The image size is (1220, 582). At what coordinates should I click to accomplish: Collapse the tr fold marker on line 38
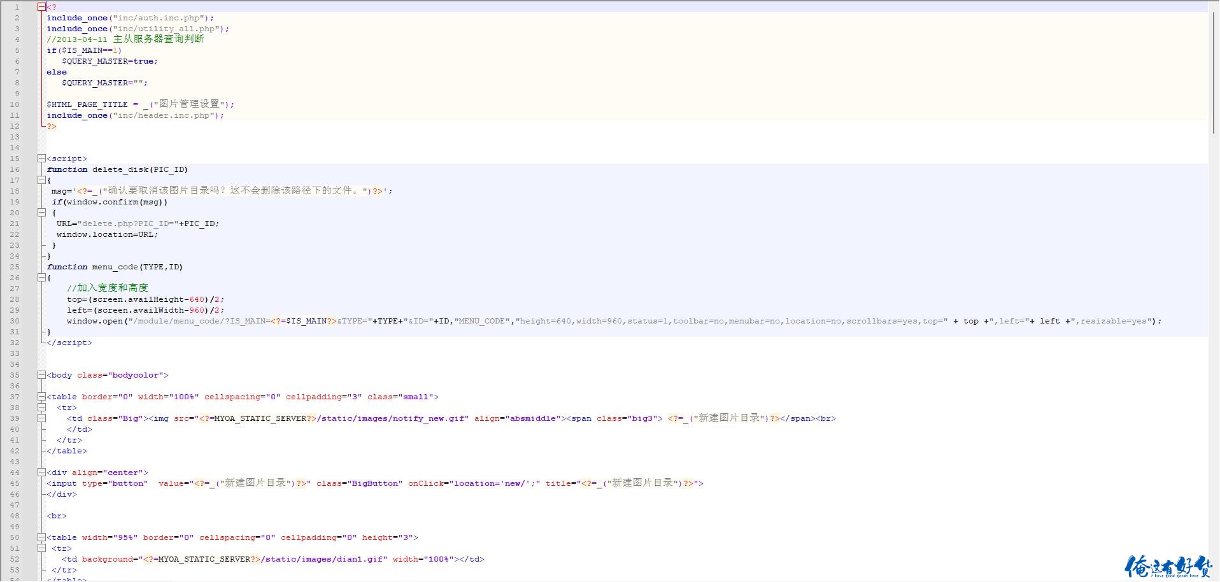point(41,408)
